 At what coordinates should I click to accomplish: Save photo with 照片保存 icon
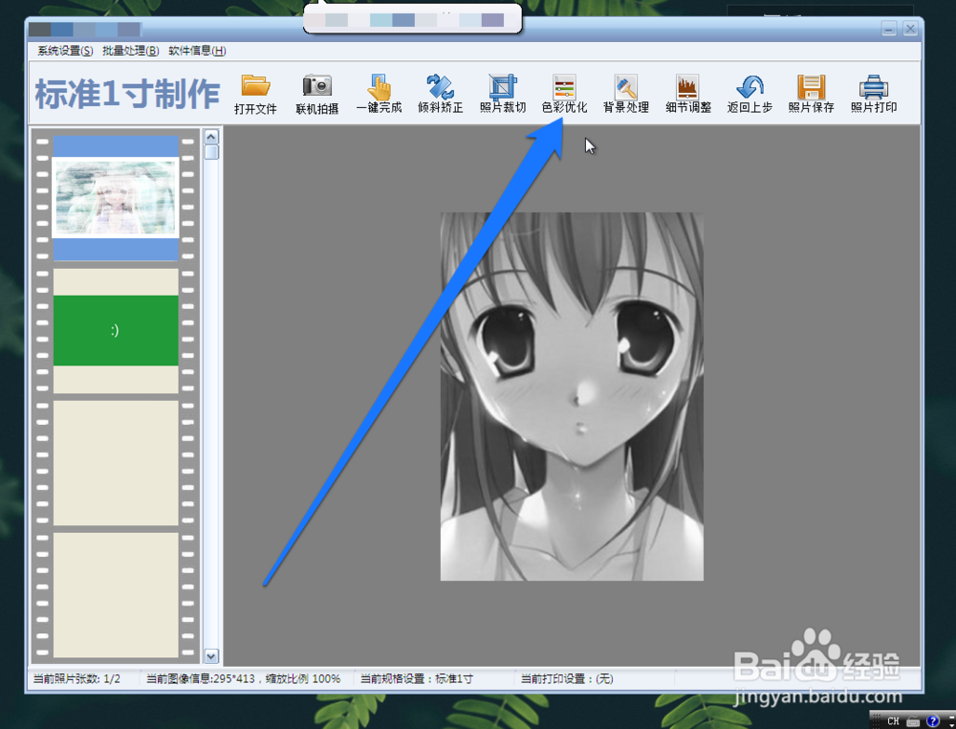tap(811, 94)
